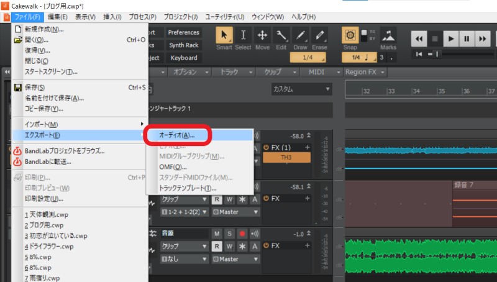Image resolution: width=497 pixels, height=282 pixels.
Task: Toggle automation Read R on 1-2 + 1-2(2) track
Action: 217,199
